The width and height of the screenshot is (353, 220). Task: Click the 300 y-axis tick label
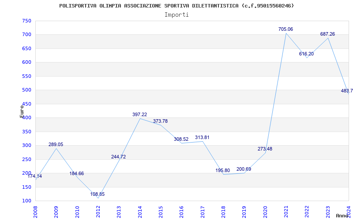(26, 146)
